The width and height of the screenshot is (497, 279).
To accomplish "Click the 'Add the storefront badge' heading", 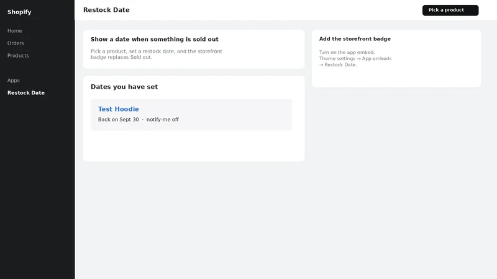I will pyautogui.click(x=355, y=39).
